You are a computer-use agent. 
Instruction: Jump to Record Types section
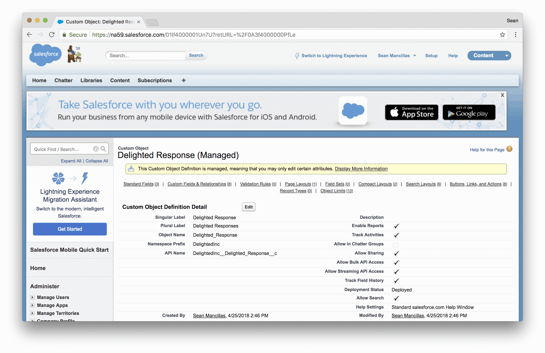[293, 191]
